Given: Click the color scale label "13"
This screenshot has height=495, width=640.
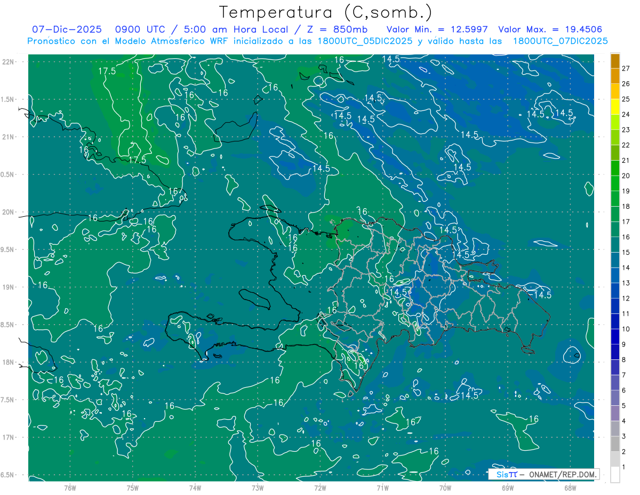Looking at the screenshot, I should click(626, 283).
